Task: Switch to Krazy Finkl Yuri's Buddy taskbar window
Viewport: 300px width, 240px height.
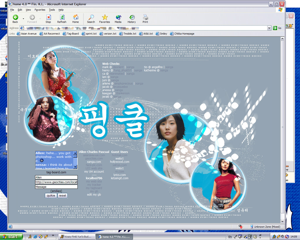Action: coord(76,236)
